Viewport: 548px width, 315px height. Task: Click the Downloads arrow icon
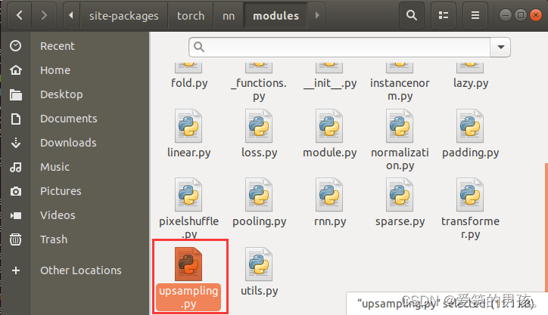pos(16,143)
